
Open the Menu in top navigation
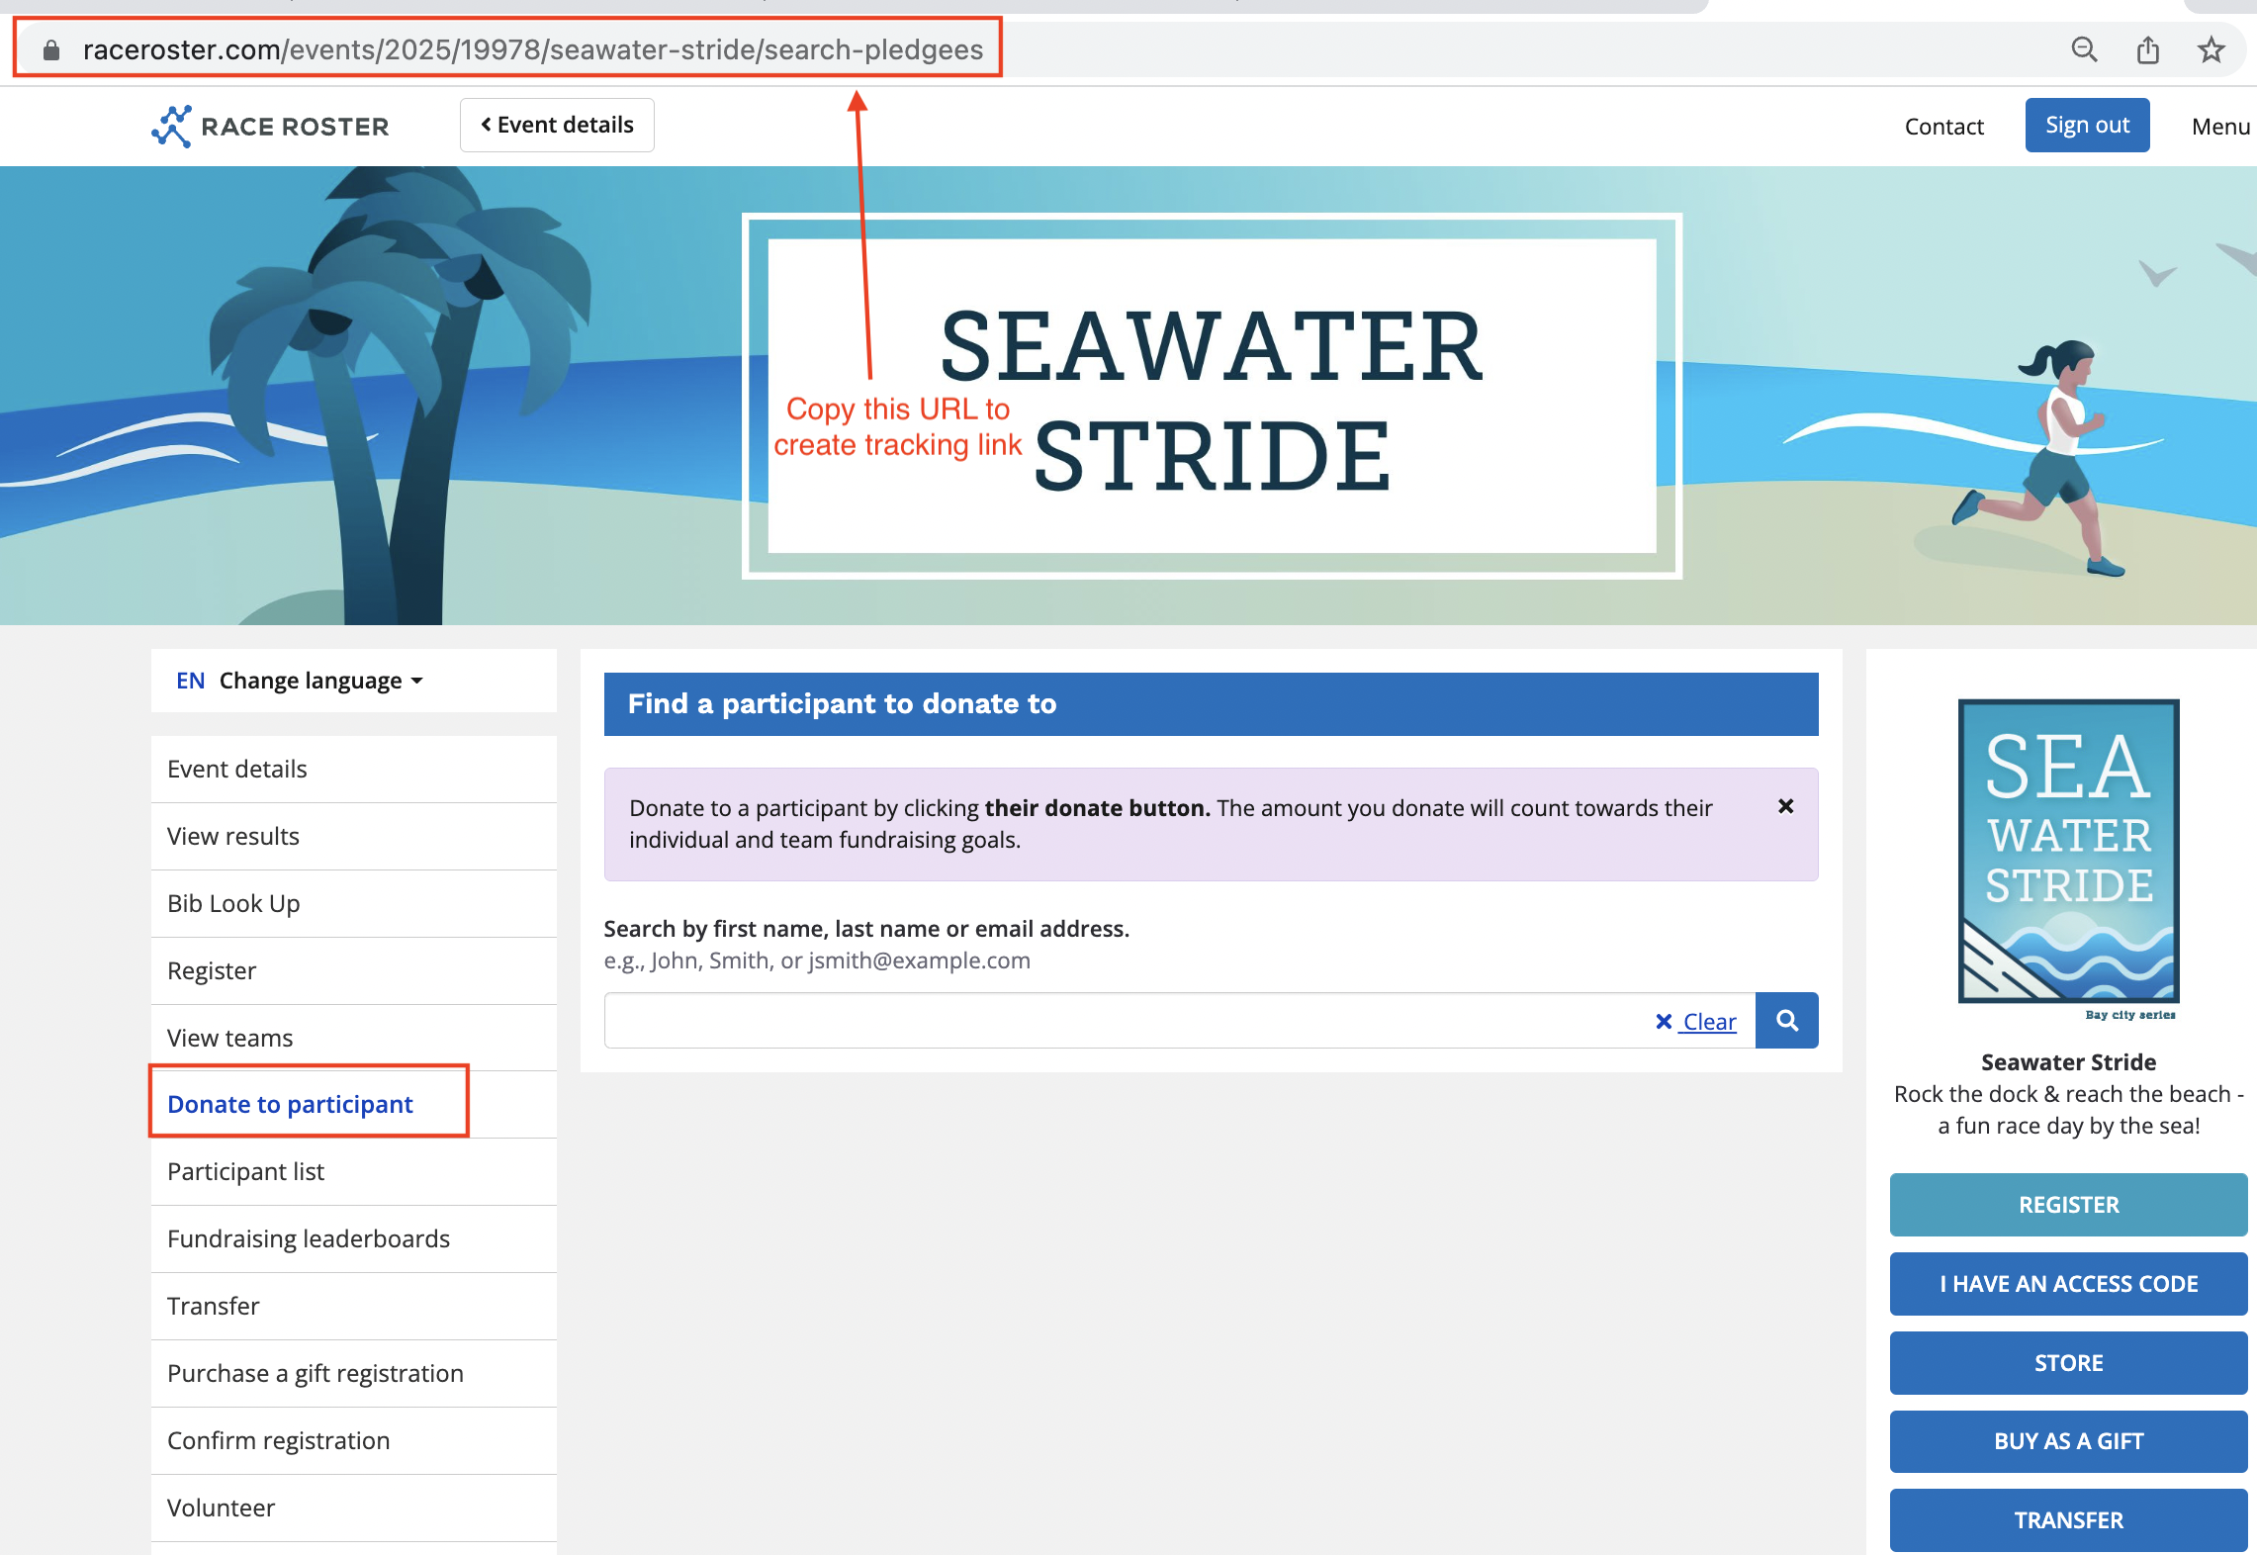(x=2219, y=127)
